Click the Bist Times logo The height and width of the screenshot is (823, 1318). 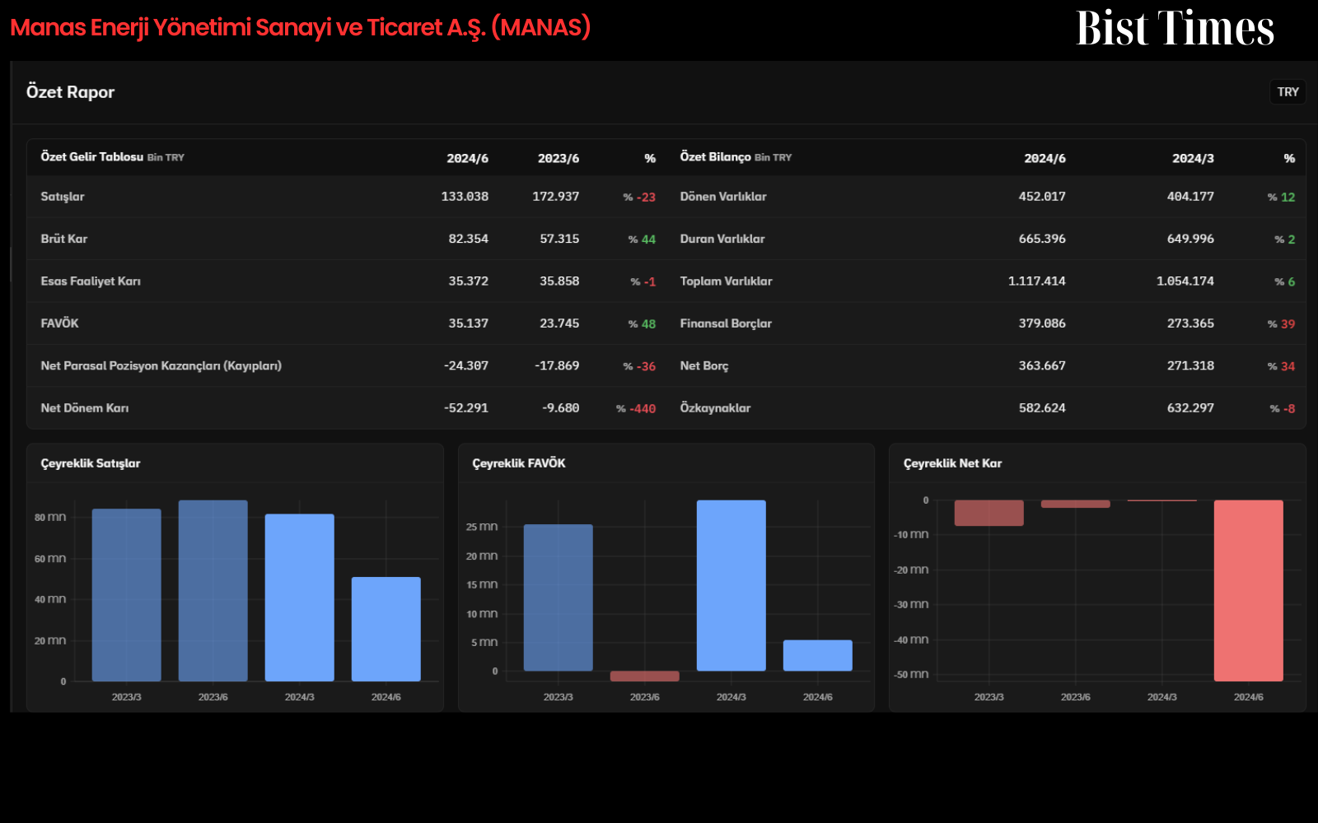(x=1175, y=29)
